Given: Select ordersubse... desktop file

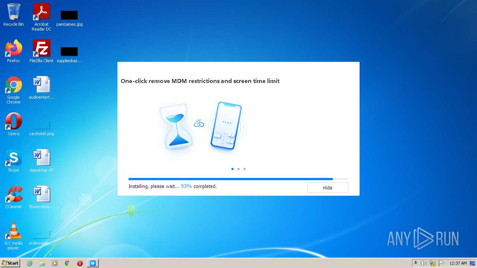Looking at the screenshot, I should [x=41, y=237].
